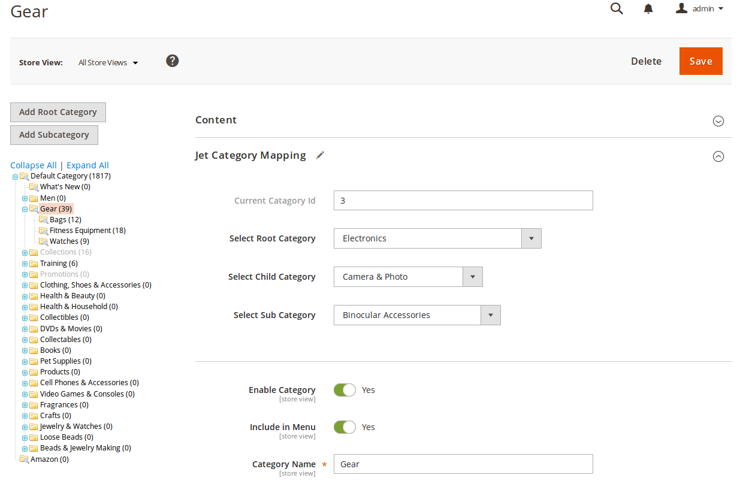Click the Bags folder icon
The width and height of the screenshot is (749, 490).
43,220
